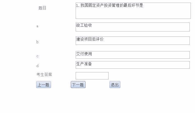This screenshot has height=113, width=195.
Task: Click the answer text 竣工验收
Action: pos(84,25)
